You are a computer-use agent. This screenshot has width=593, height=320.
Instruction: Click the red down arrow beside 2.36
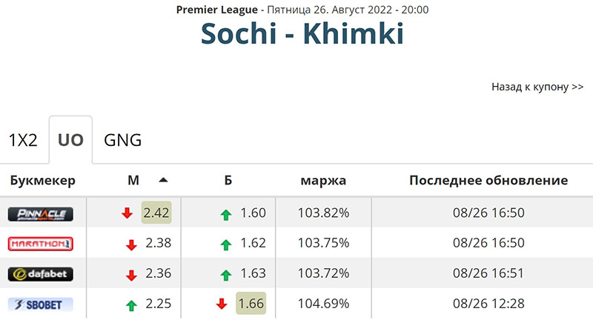(x=131, y=275)
